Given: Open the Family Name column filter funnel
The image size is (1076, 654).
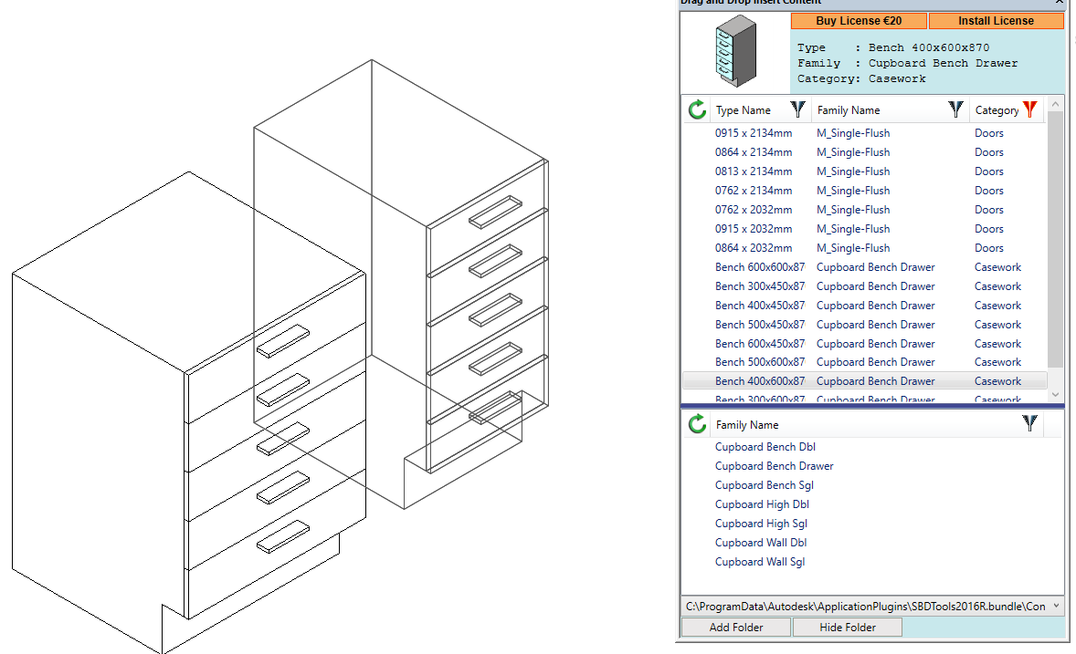Looking at the screenshot, I should (955, 109).
